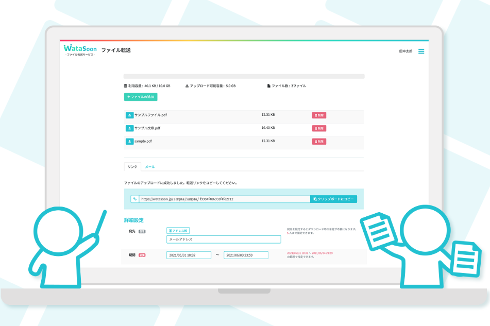Open the アドレス帳 address book

(x=178, y=231)
